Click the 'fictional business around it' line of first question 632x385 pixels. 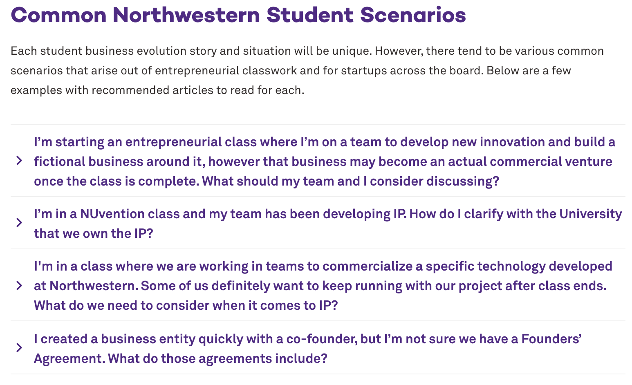coord(323,161)
